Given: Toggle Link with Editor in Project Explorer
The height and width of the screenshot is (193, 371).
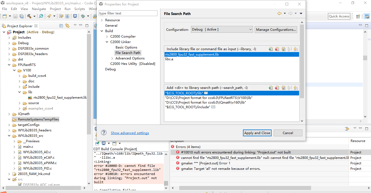Looking at the screenshot, I should (67, 26).
